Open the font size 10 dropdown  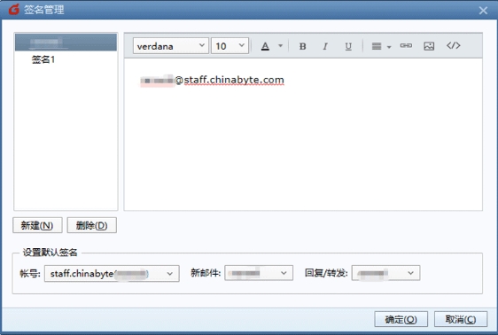coord(230,46)
